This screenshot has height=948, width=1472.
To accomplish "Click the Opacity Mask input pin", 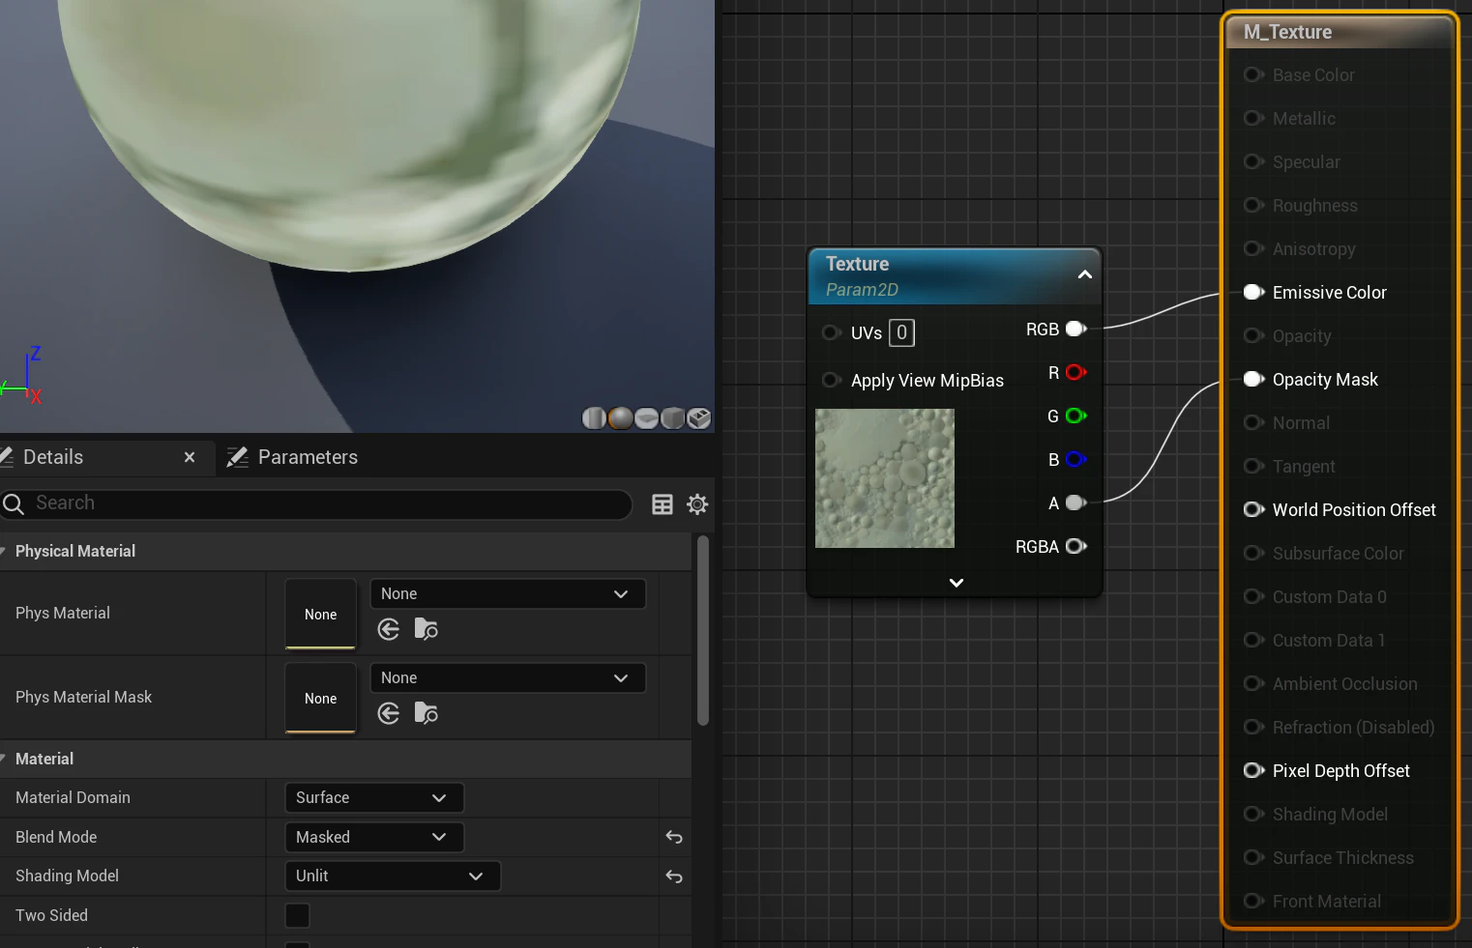I will pos(1254,379).
